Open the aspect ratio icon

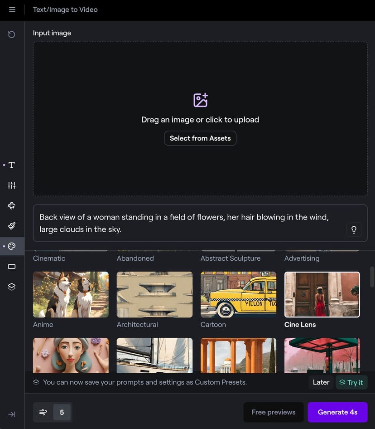click(x=12, y=267)
